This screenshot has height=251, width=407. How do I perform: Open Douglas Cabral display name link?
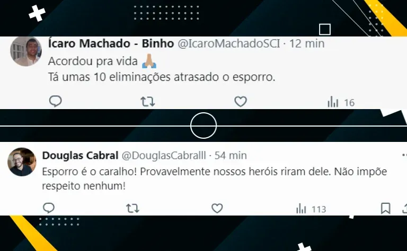[80, 156]
